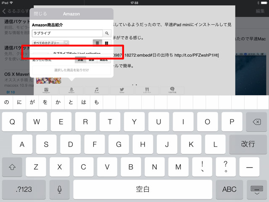Tap the W key
This screenshot has width=269, height=202.
37,122
